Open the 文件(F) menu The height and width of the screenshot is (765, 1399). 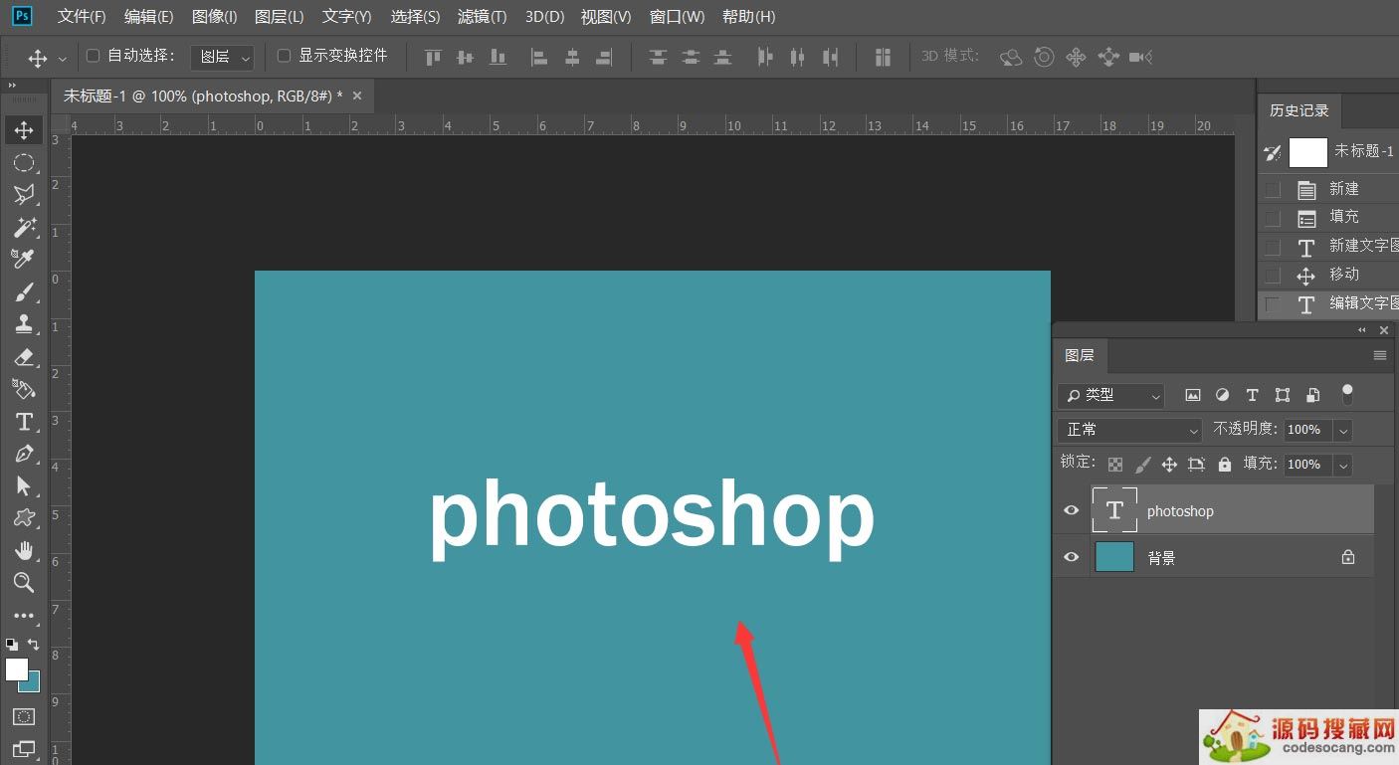pyautogui.click(x=82, y=17)
